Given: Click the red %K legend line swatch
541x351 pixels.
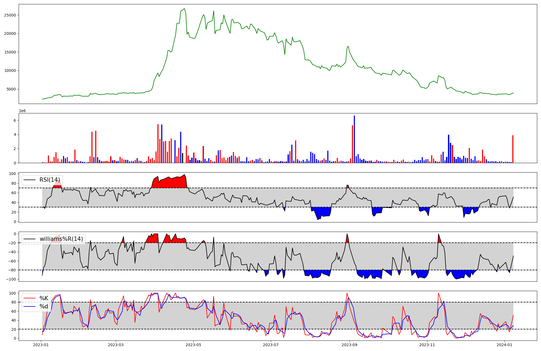Looking at the screenshot, I should (29, 298).
